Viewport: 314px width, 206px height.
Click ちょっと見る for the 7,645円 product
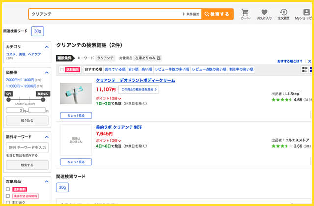tap(76, 162)
